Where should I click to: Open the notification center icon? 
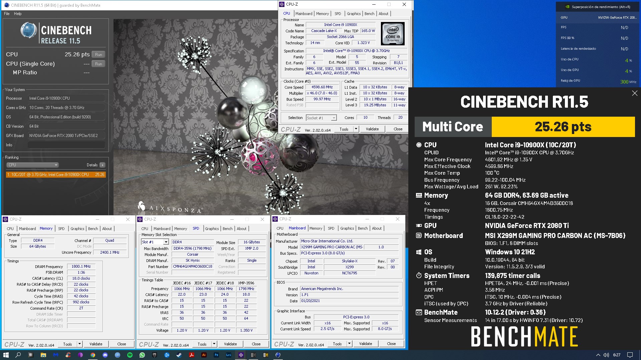click(630, 355)
